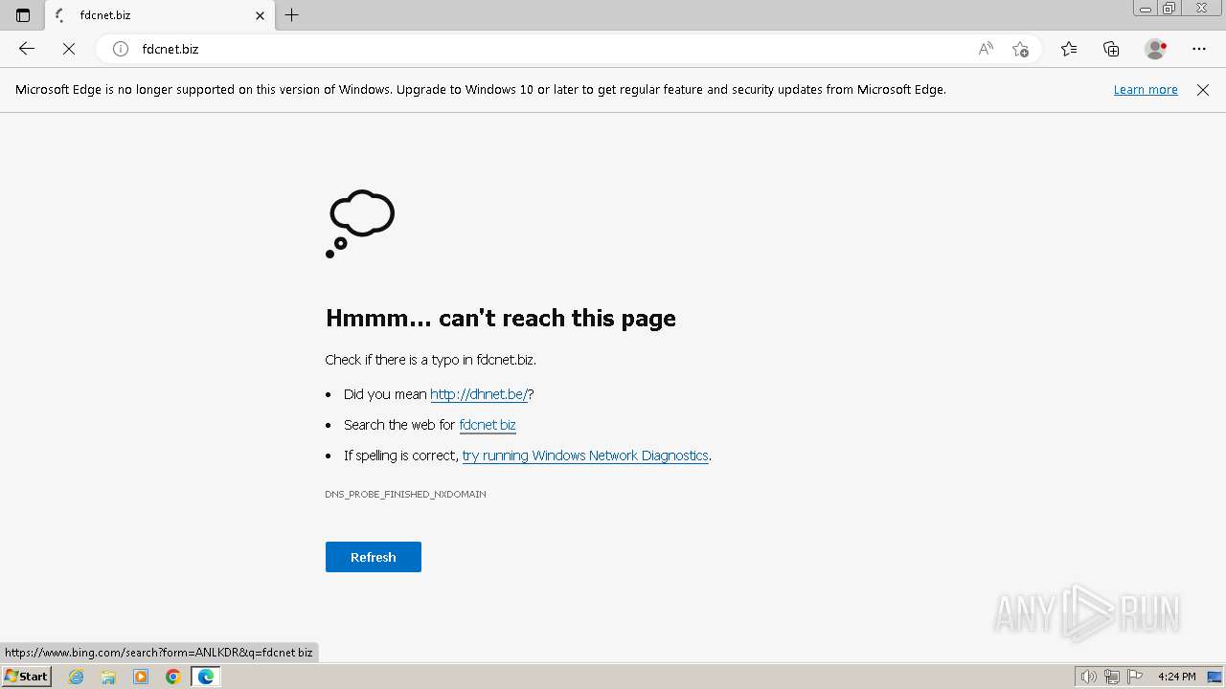
Task: View site information icon in address bar
Action: (x=121, y=49)
